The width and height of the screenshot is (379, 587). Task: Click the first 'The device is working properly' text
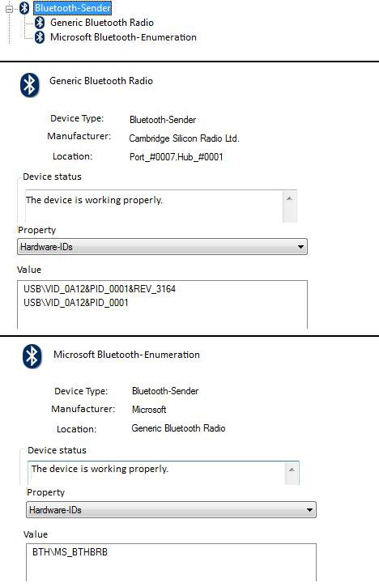pyautogui.click(x=94, y=200)
